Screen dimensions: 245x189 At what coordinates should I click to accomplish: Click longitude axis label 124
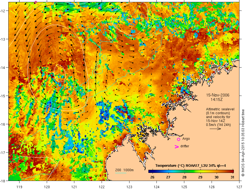point(157,187)
